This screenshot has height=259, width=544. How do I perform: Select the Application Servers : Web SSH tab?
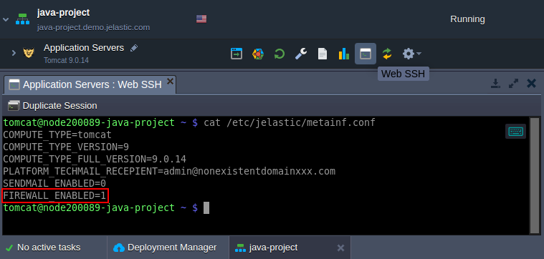tap(90, 84)
